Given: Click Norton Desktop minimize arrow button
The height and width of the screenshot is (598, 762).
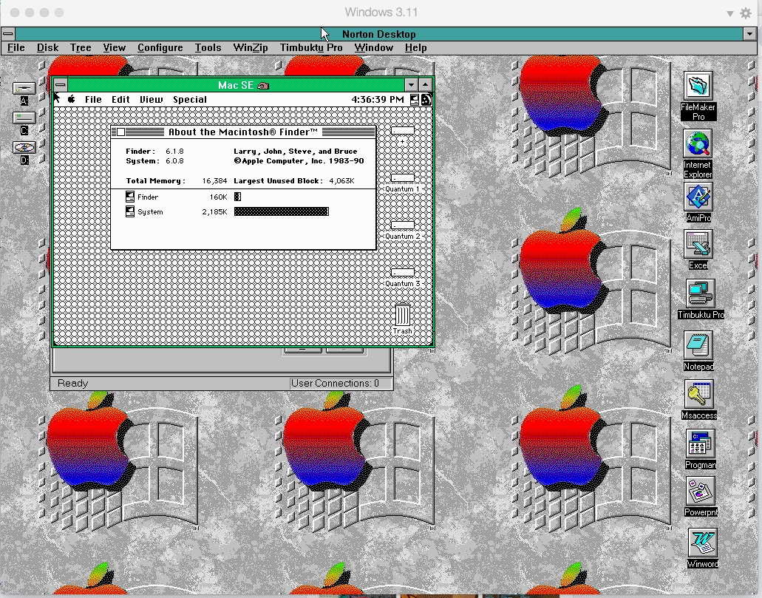Looking at the screenshot, I should click(x=749, y=34).
